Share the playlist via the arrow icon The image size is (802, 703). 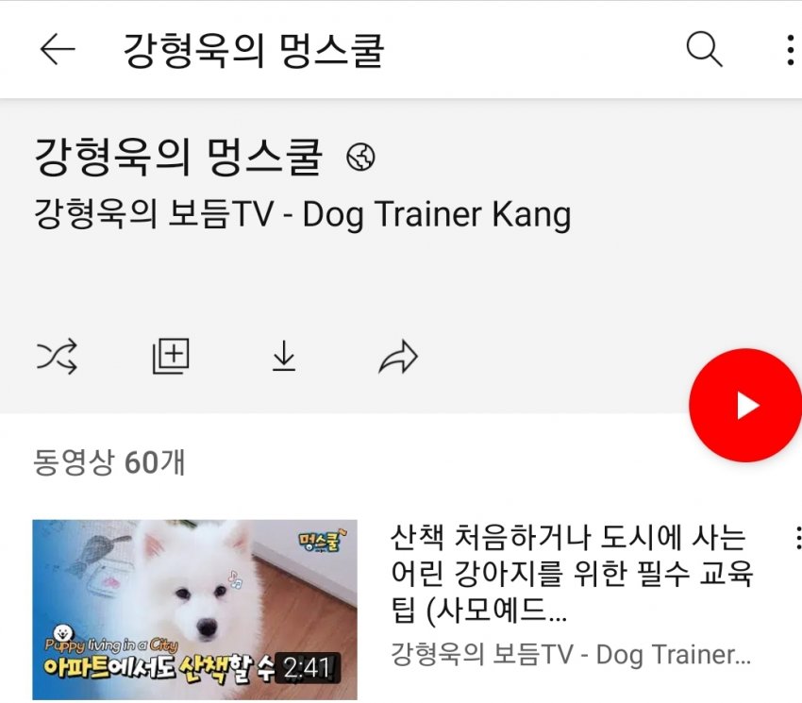[x=398, y=357]
